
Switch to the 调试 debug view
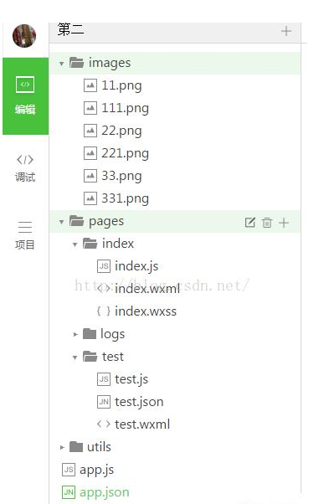(25, 169)
